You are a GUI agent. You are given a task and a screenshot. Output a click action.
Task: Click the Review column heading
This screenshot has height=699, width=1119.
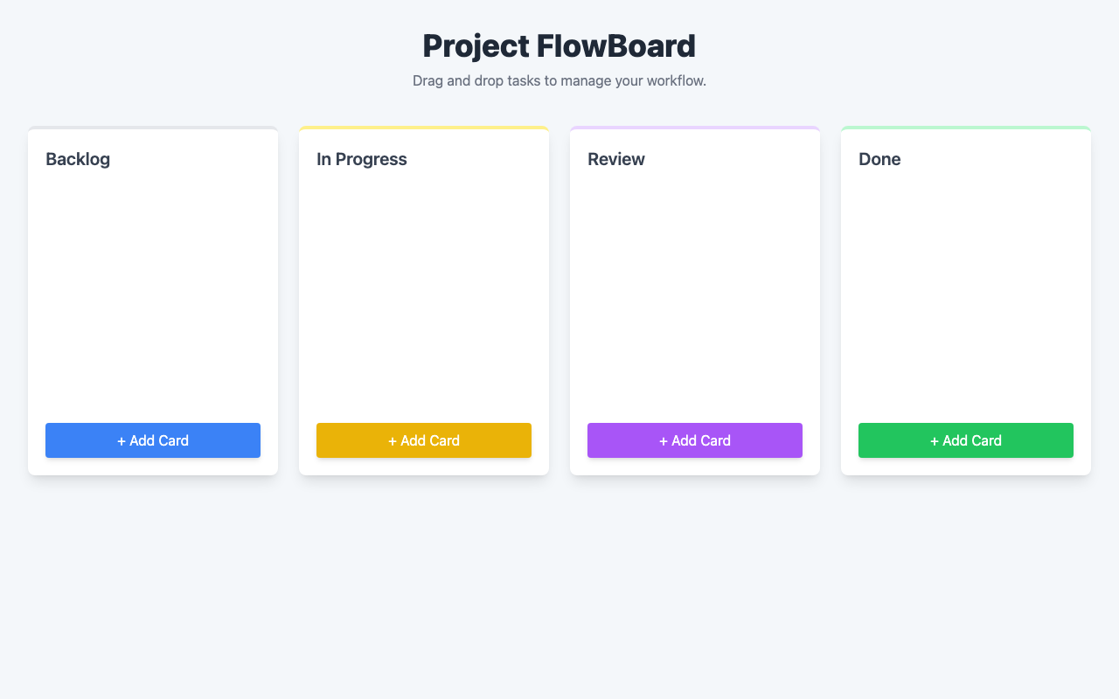[616, 159]
